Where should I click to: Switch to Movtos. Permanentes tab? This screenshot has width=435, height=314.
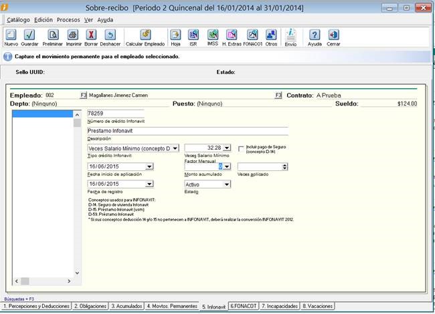[172, 306]
